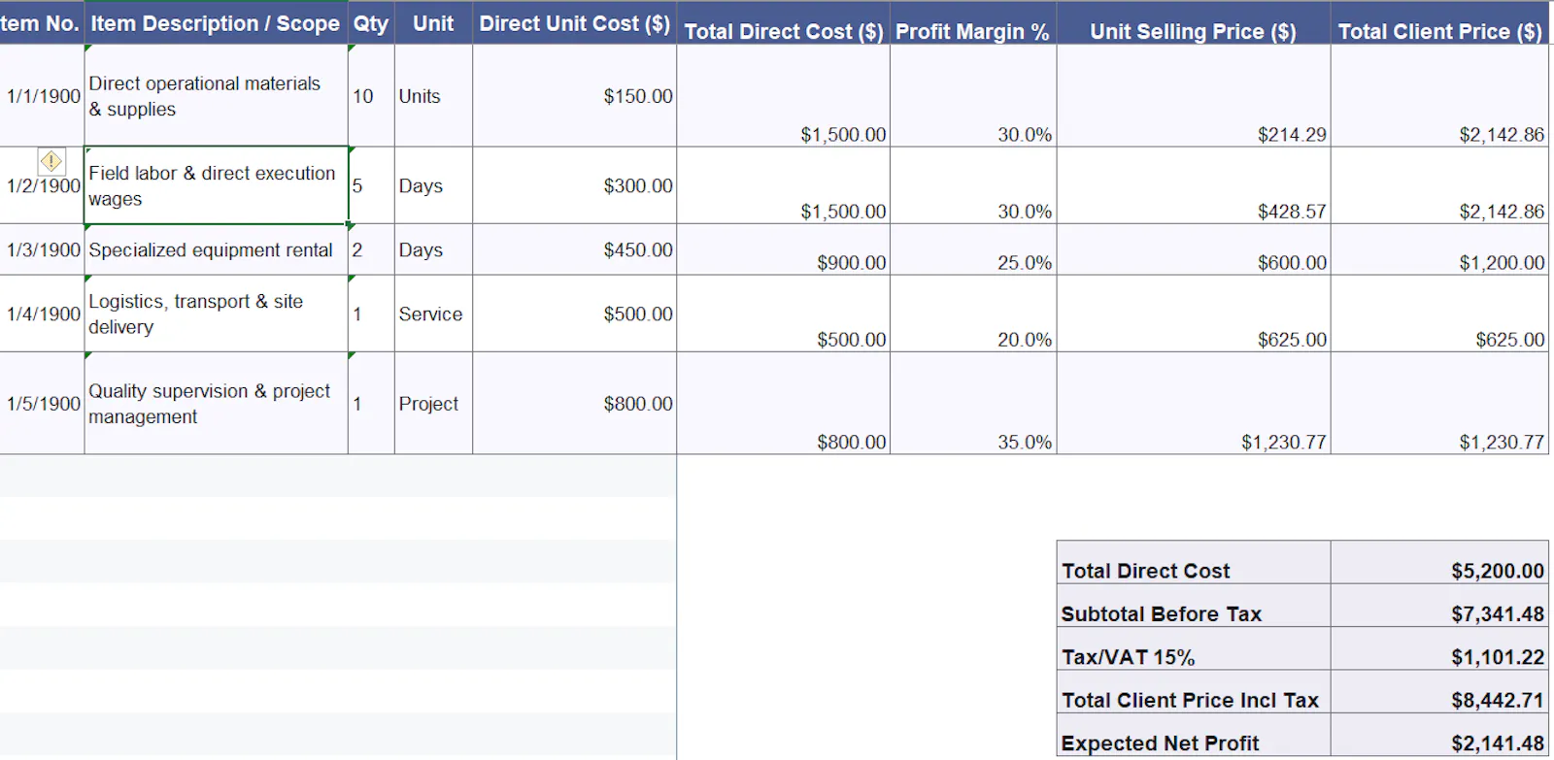Select the $900.00 total direct cost cell

[x=784, y=249]
